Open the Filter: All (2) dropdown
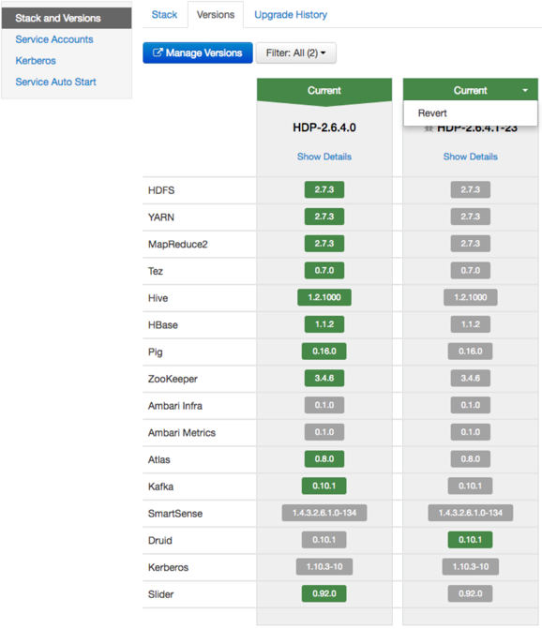Image resolution: width=542 pixels, height=629 pixels. pyautogui.click(x=296, y=52)
